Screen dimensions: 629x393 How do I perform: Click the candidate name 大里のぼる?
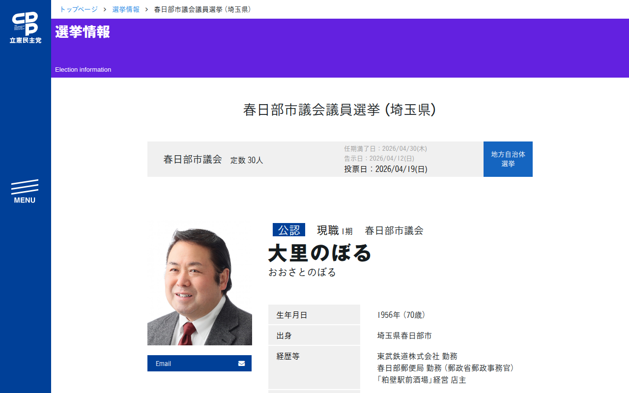click(320, 253)
